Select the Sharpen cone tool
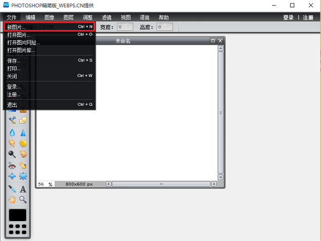The width and height of the screenshot is (321, 241). click(x=23, y=133)
